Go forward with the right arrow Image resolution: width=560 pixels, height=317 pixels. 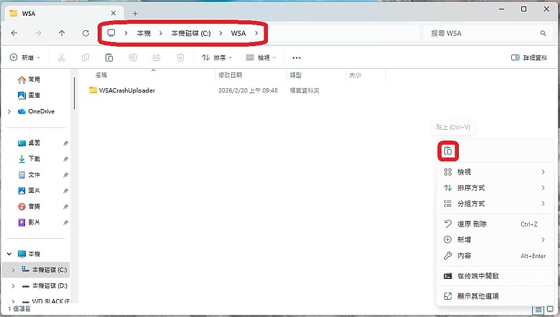point(38,33)
